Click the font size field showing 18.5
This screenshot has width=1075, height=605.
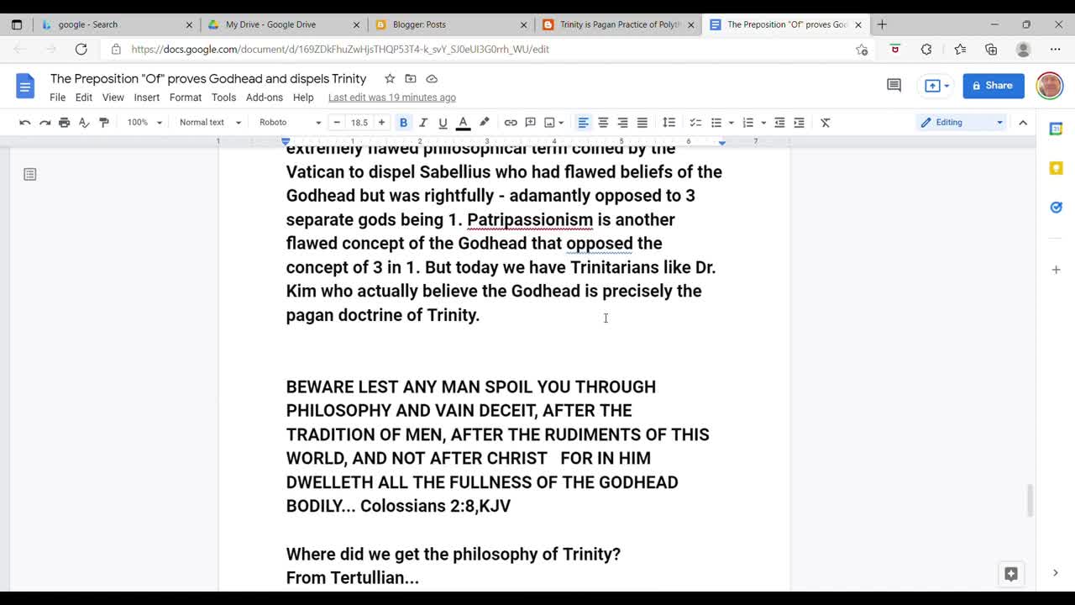[x=359, y=123]
